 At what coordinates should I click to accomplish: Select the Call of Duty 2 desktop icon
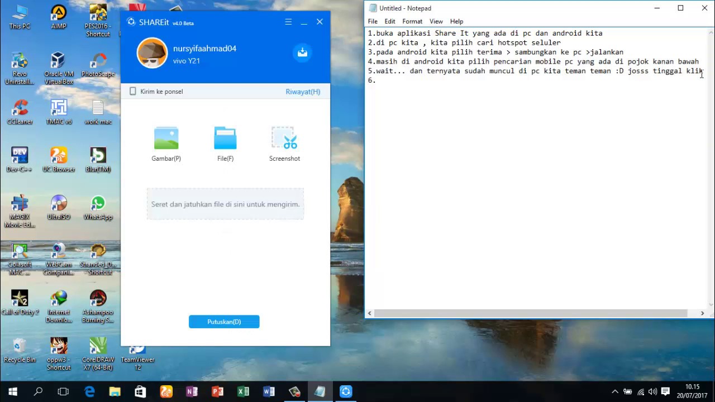coord(20,303)
